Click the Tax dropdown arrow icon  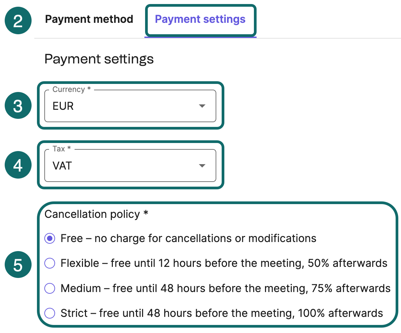pyautogui.click(x=202, y=165)
